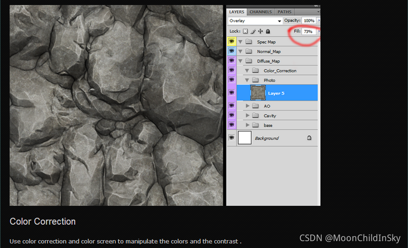
Task: Hide the Photo group
Action: coord(232,80)
